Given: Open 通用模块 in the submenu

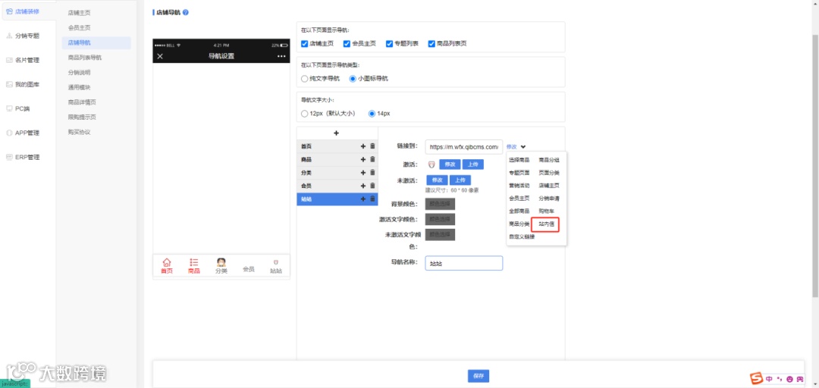Looking at the screenshot, I should tap(80, 87).
